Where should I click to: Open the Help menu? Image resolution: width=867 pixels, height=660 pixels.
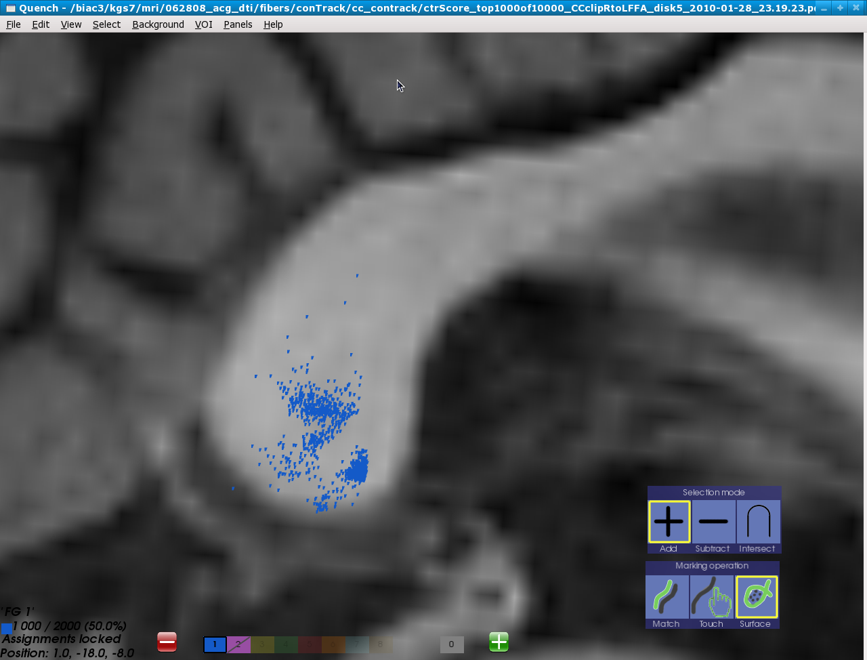[273, 24]
